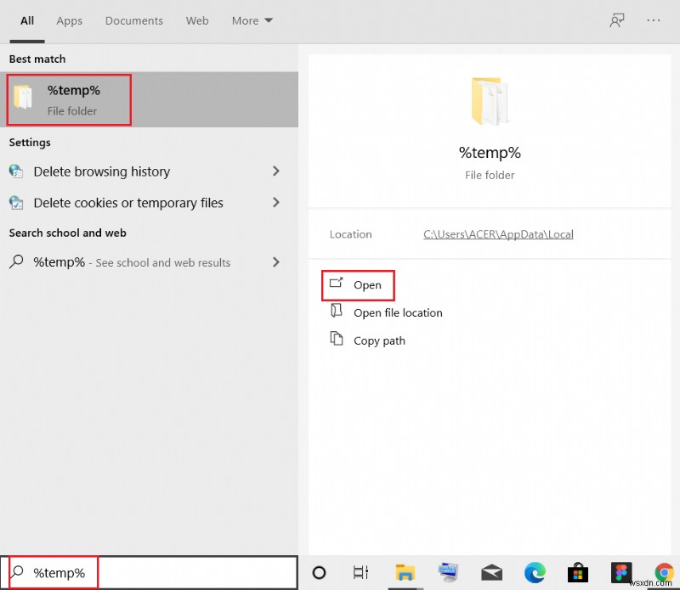Switch to the Documents tab

(134, 20)
